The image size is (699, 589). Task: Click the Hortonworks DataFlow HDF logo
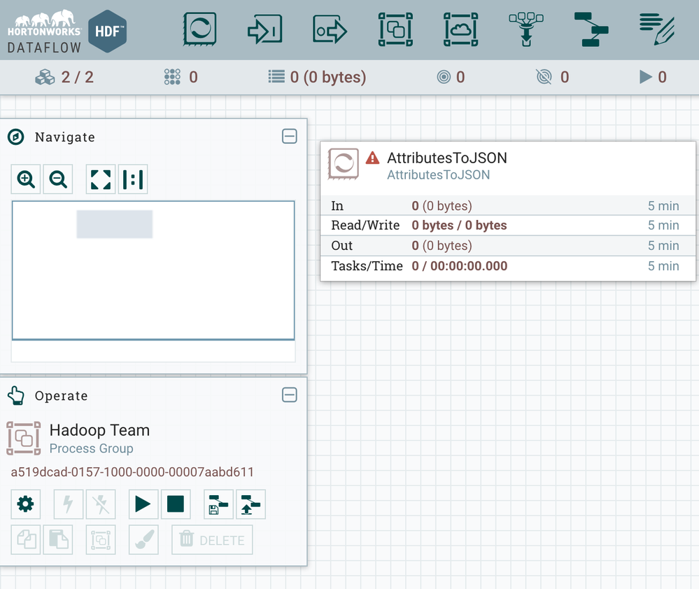[67, 32]
